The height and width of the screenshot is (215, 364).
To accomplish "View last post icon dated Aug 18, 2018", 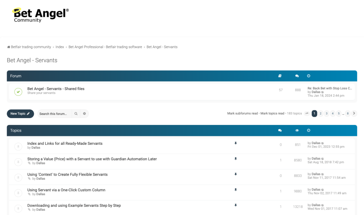I will tap(322, 159).
